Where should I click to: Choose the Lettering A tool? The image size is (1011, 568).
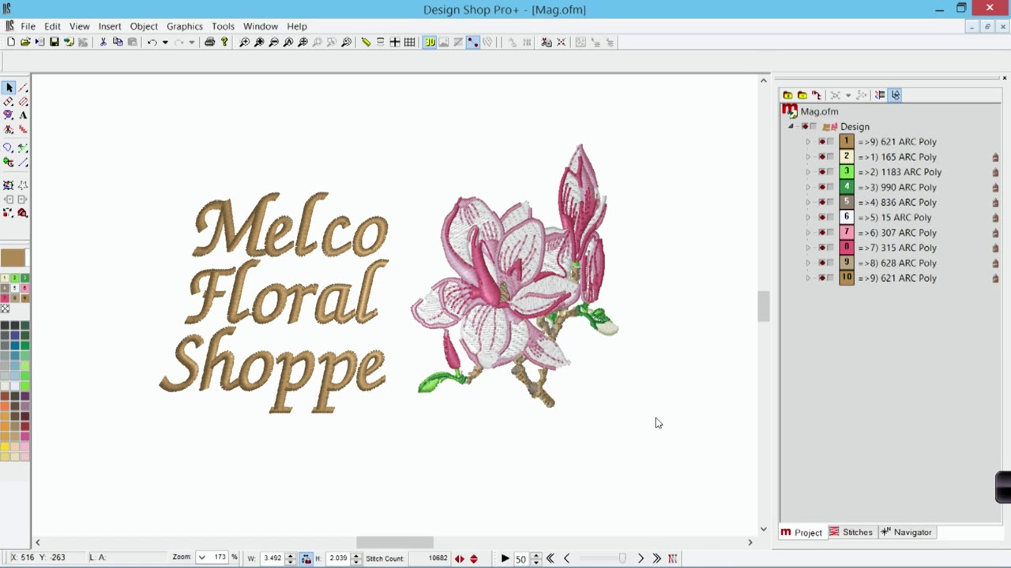click(23, 115)
